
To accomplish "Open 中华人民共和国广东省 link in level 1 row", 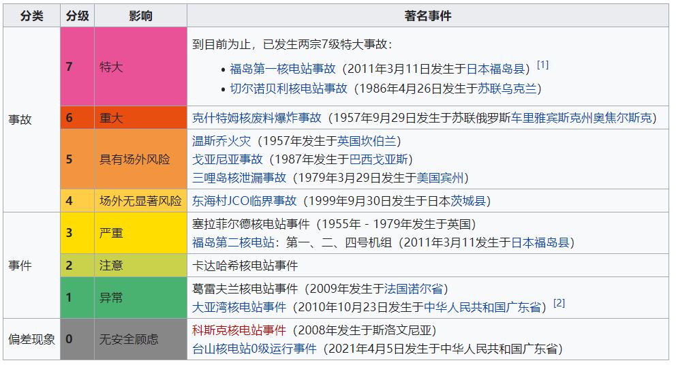I will click(x=482, y=307).
